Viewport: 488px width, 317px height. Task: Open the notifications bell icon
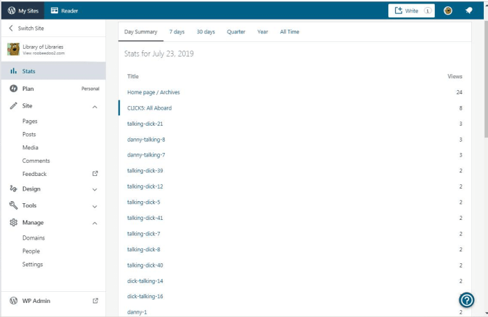coord(468,10)
